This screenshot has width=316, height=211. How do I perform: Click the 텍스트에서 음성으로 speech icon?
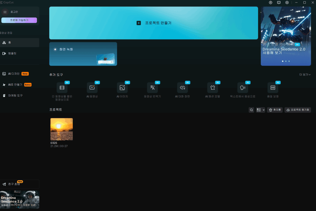(243, 88)
